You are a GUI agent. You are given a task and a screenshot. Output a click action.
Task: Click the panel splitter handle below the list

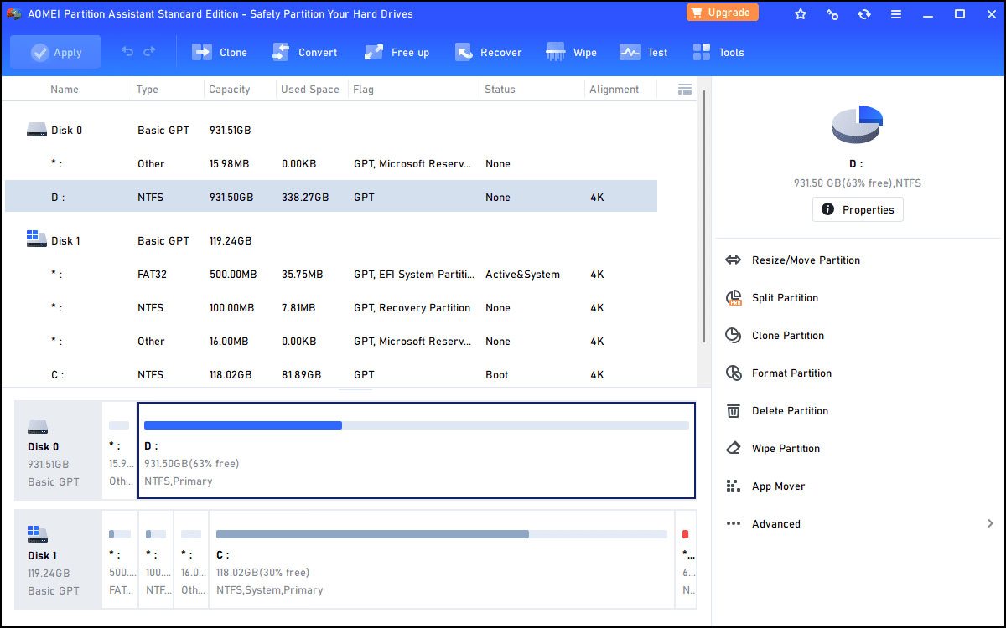click(355, 389)
